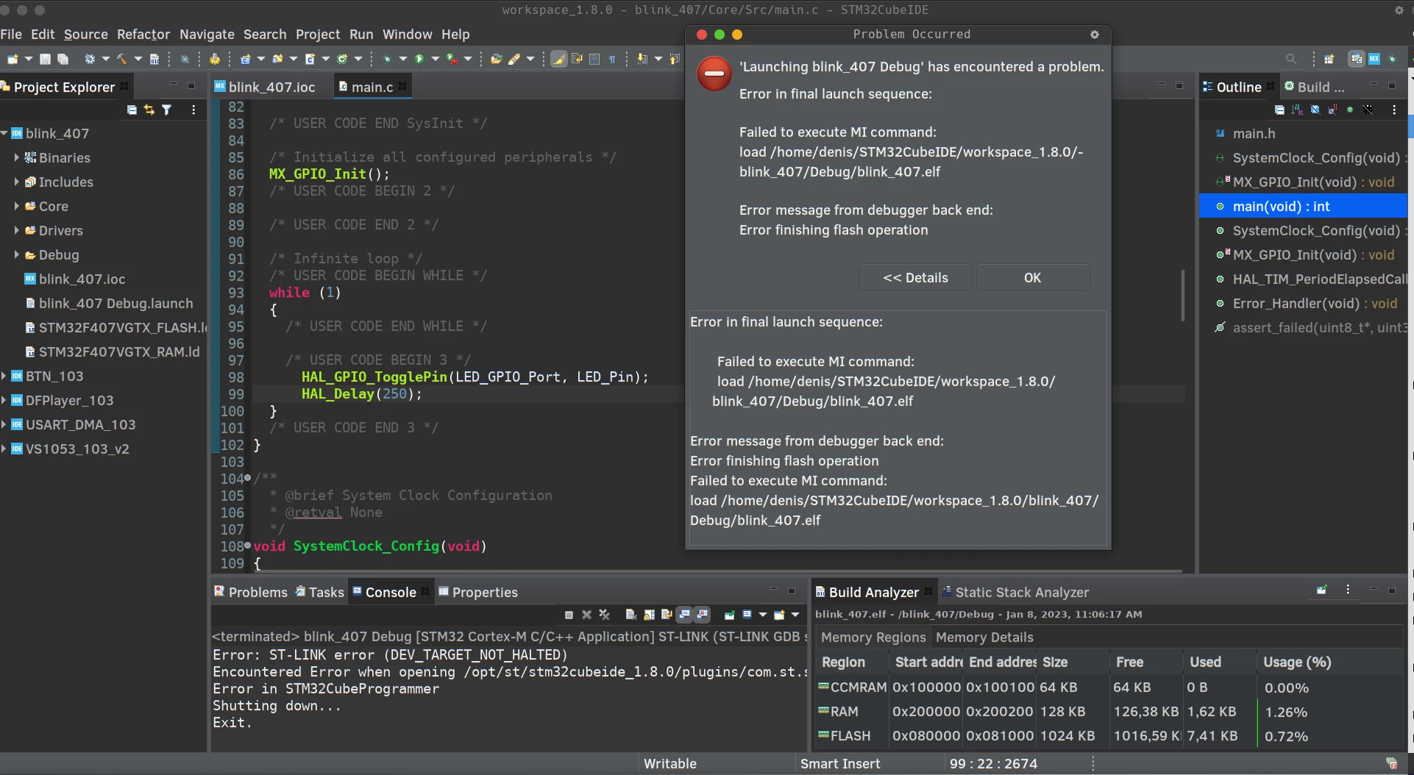1414x775 pixels.
Task: Select blink_407 Debug.launch file
Action: click(x=109, y=303)
